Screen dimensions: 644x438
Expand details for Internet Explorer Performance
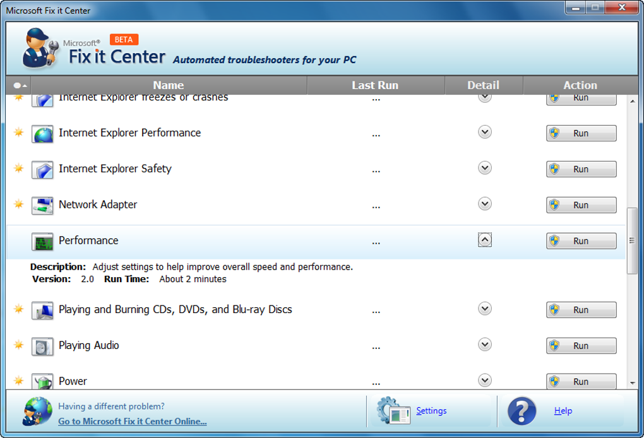485,132
